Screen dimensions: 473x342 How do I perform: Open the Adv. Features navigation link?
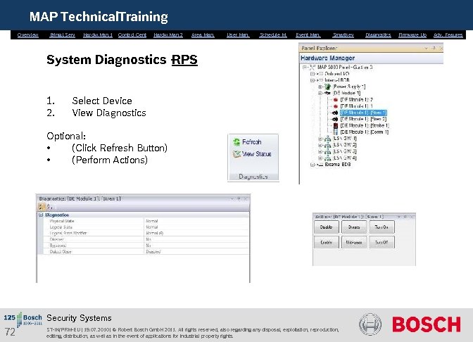pyautogui.click(x=448, y=35)
